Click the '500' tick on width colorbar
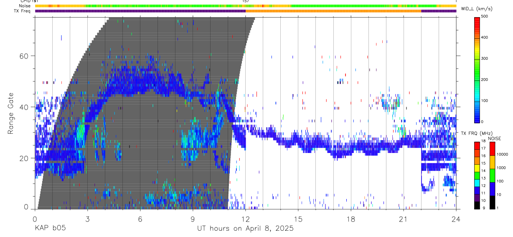The image size is (513, 237). coord(485,17)
